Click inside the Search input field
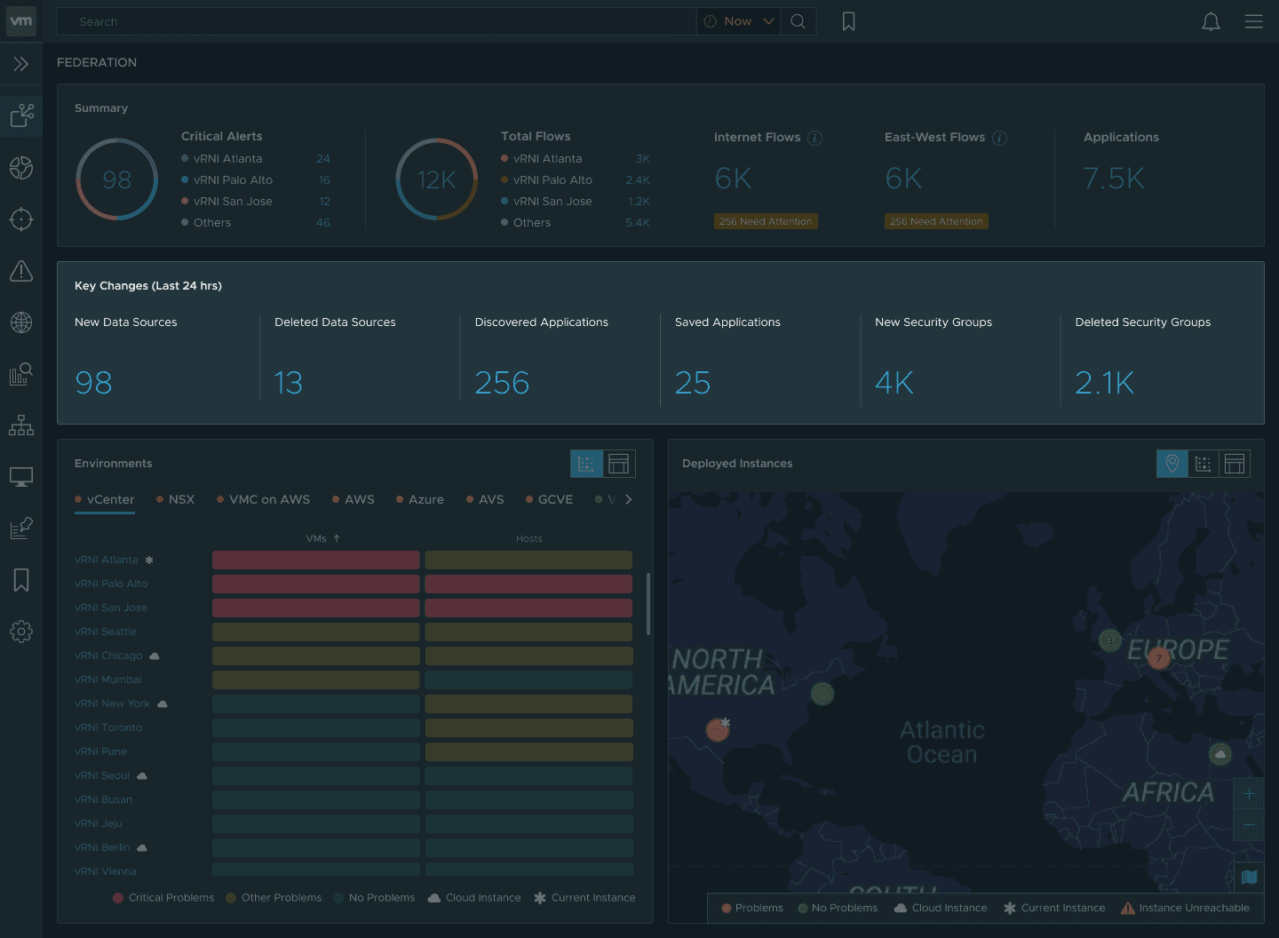Screen dimensions: 1279x938 tap(377, 21)
